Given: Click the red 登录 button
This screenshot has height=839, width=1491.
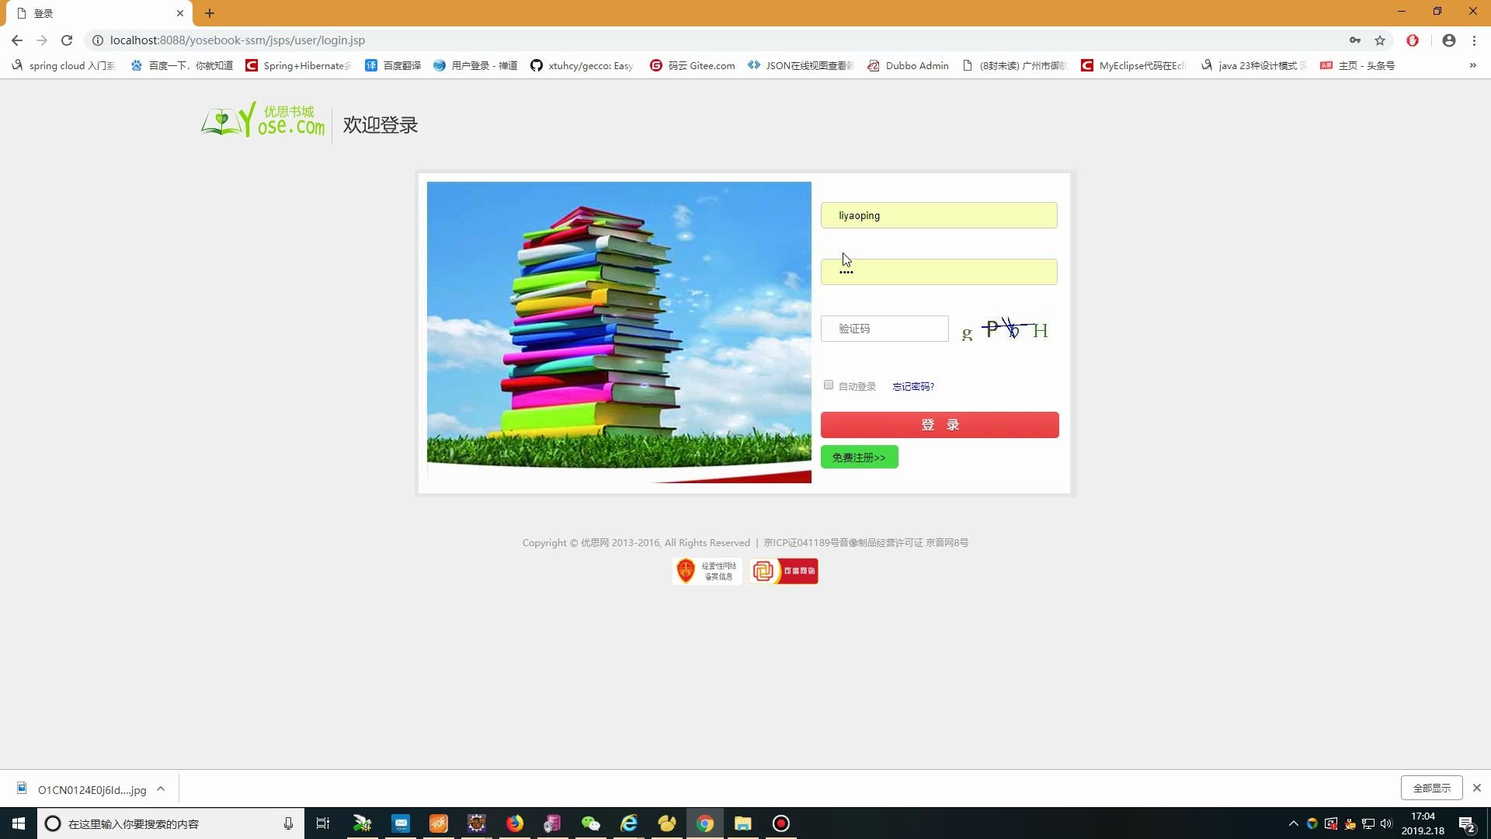Looking at the screenshot, I should point(940,425).
